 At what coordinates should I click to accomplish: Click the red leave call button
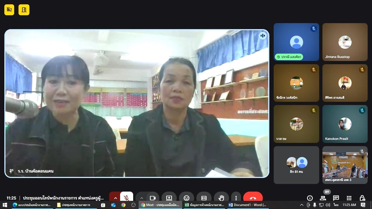253,198
